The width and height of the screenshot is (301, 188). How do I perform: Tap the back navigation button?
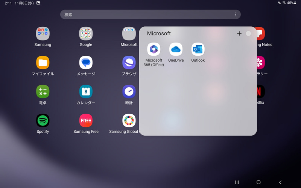(x=280, y=182)
